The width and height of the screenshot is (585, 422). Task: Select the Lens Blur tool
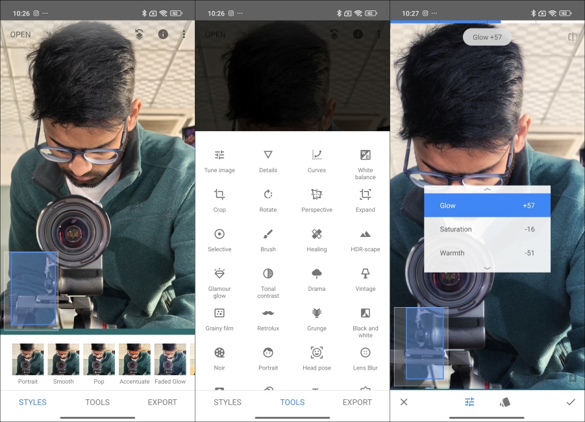coord(365,359)
